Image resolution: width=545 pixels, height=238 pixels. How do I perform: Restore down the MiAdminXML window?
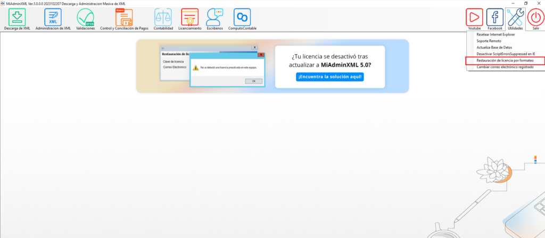pos(526,3)
